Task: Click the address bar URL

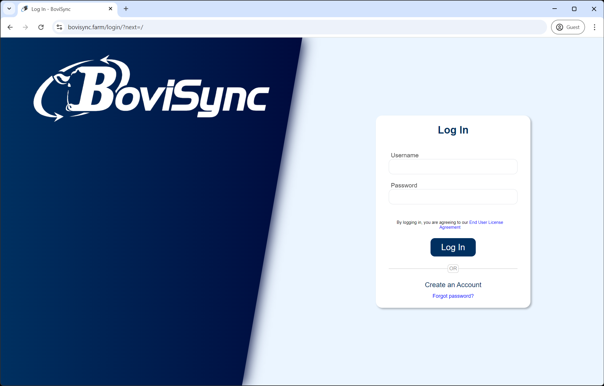Action: [x=106, y=27]
